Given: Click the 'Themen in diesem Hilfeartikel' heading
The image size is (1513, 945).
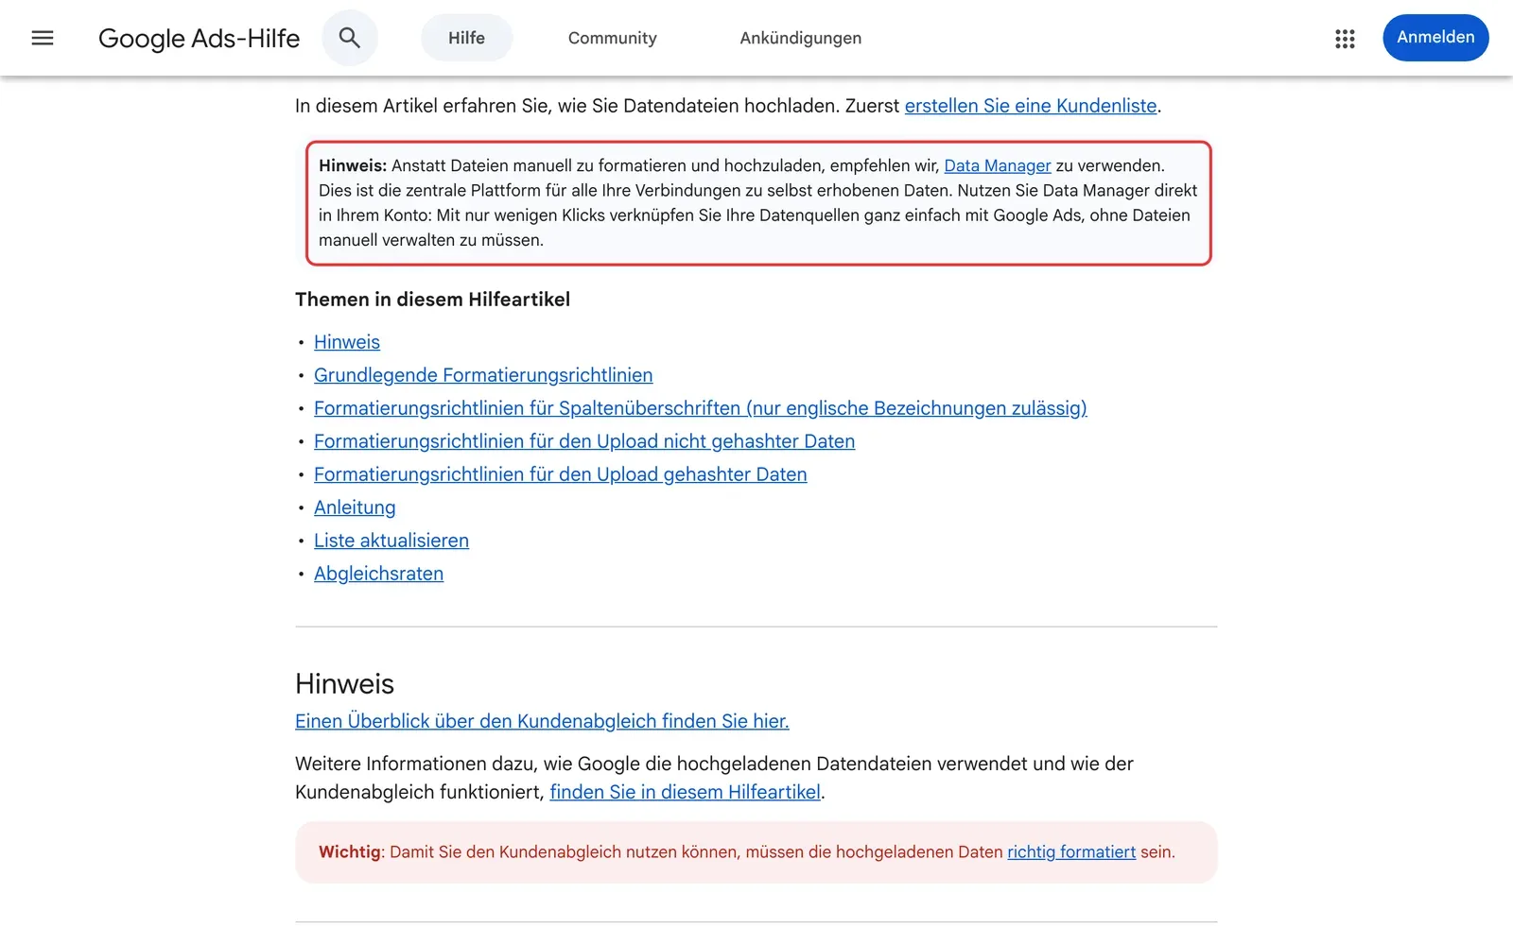Looking at the screenshot, I should pyautogui.click(x=432, y=300).
